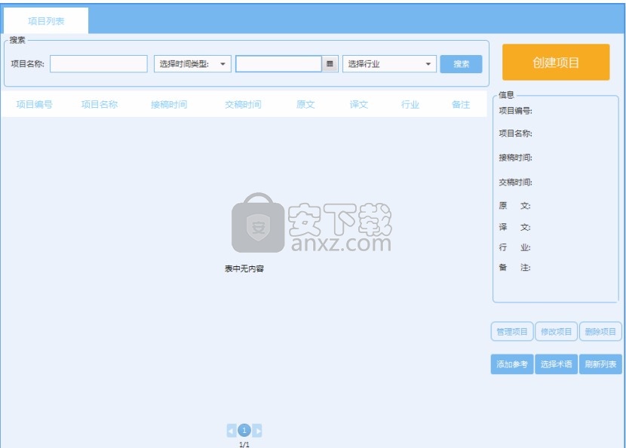Go to next page arrow
Image resolution: width=626 pixels, height=448 pixels.
(x=257, y=431)
